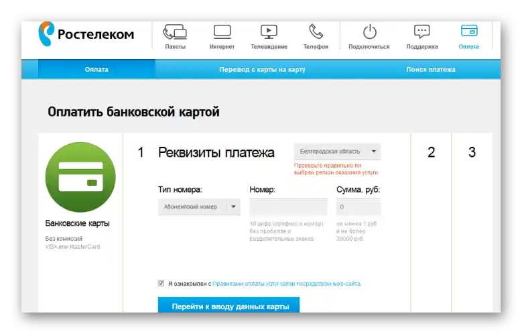Click the Банковские карты label
The height and width of the screenshot is (334, 522).
click(77, 223)
